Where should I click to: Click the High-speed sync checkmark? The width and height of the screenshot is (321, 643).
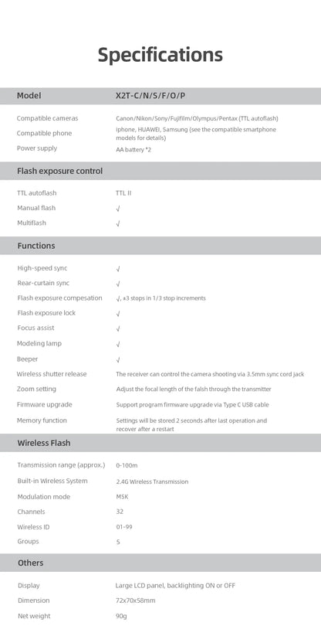pos(118,269)
